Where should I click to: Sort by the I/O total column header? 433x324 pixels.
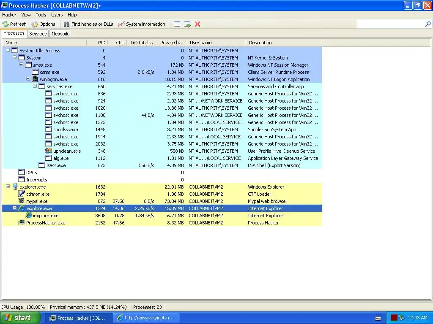click(x=142, y=43)
